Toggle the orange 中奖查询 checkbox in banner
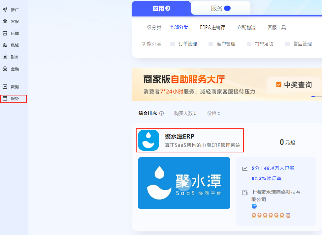The height and width of the screenshot is (235, 322). pyautogui.click(x=279, y=85)
